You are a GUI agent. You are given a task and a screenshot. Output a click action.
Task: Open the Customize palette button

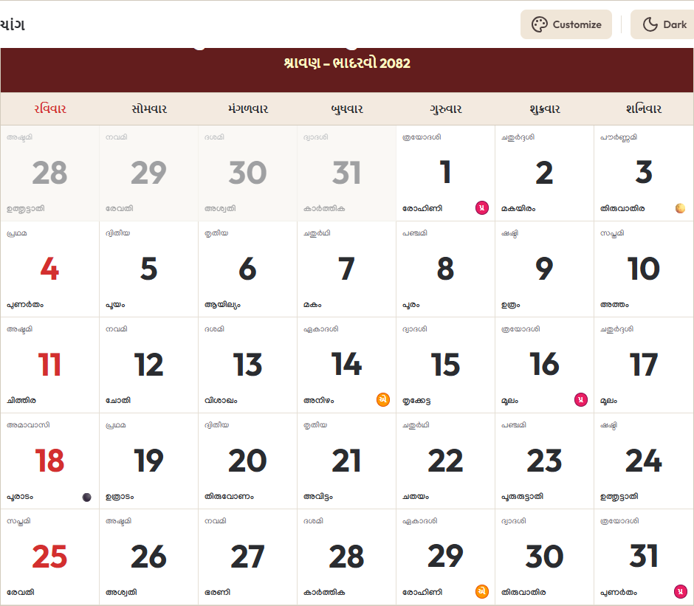click(566, 24)
